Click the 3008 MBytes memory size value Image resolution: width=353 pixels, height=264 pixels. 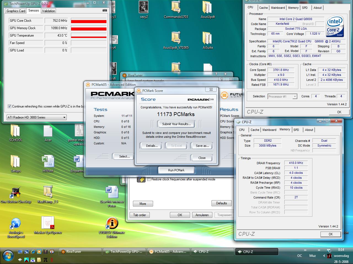tap(268, 145)
